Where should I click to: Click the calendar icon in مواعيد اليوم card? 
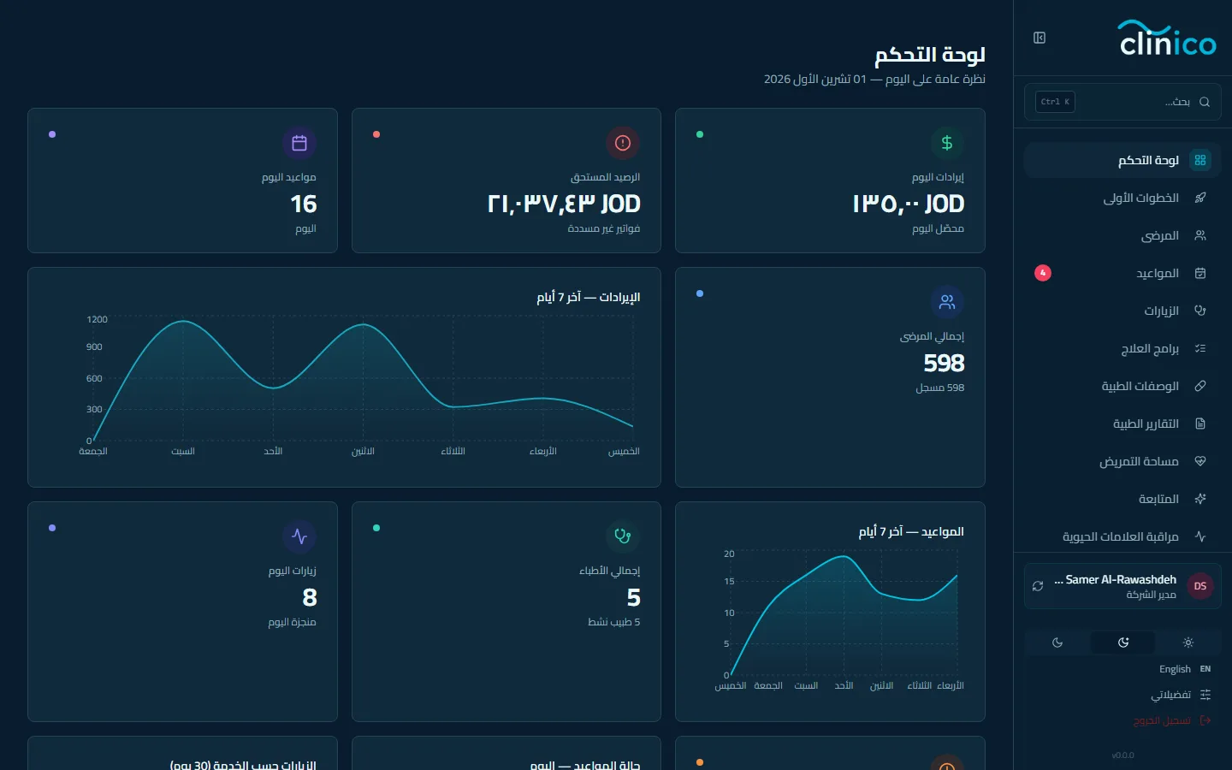[x=299, y=143]
